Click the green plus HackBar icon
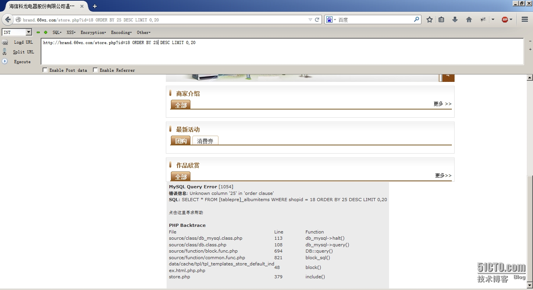This screenshot has width=533, height=290. [x=46, y=32]
